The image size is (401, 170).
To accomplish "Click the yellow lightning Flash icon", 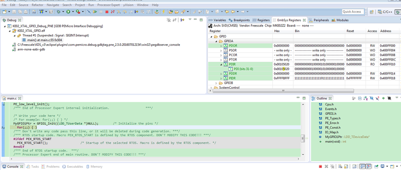I will click(163, 12).
